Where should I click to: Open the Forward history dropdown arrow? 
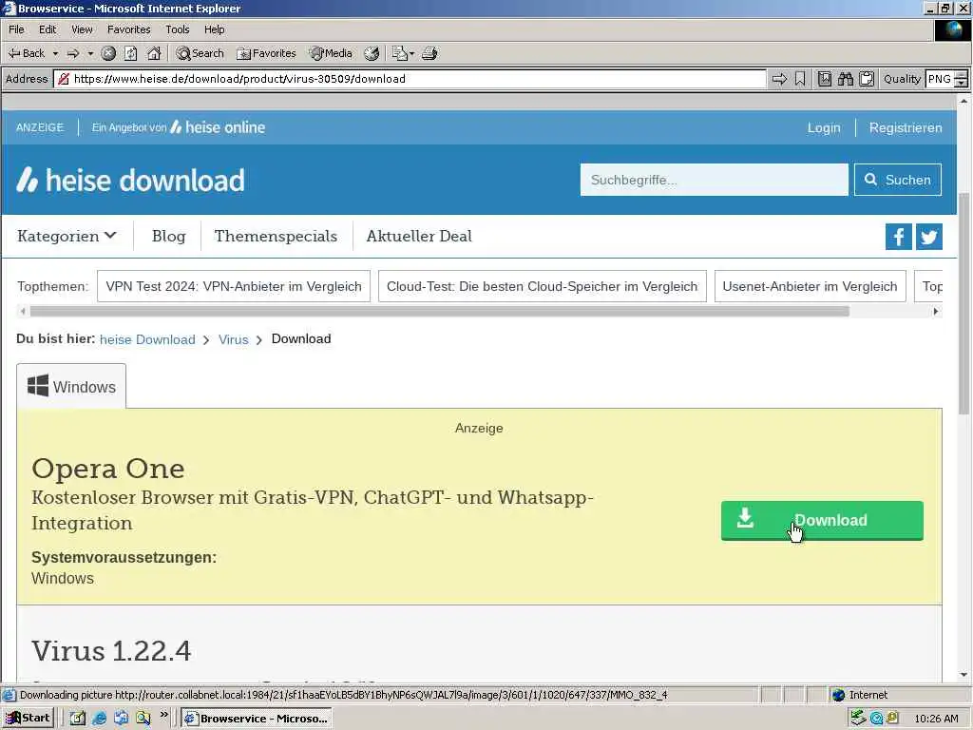(90, 53)
